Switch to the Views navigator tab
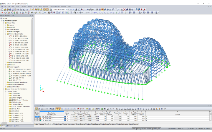Image resolution: width=212 pixels, height=132 pixels. 16,126
